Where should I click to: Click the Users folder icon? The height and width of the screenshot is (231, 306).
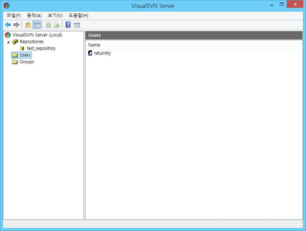[x=15, y=55]
